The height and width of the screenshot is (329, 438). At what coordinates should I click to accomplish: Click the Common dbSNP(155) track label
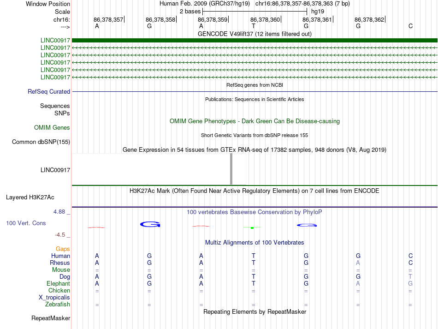click(x=41, y=142)
